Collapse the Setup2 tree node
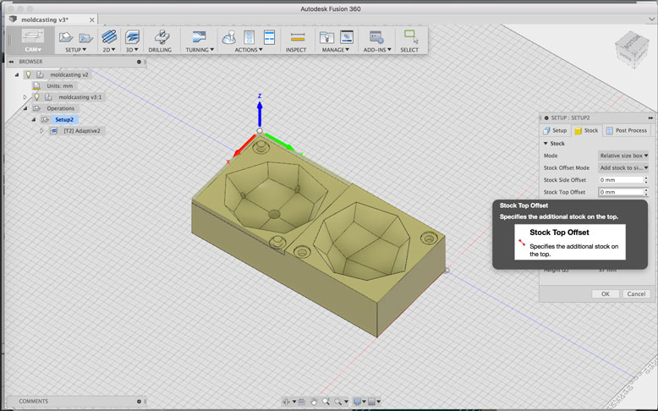This screenshot has width=658, height=411. [34, 119]
